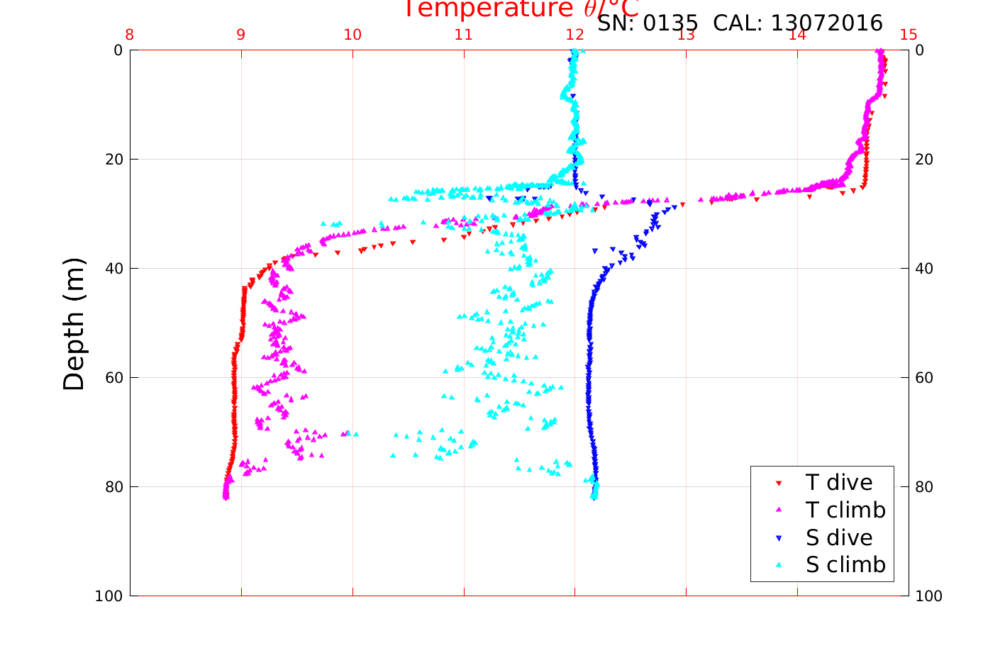
Task: Click the cyan S climb legend marker
Action: click(778, 565)
